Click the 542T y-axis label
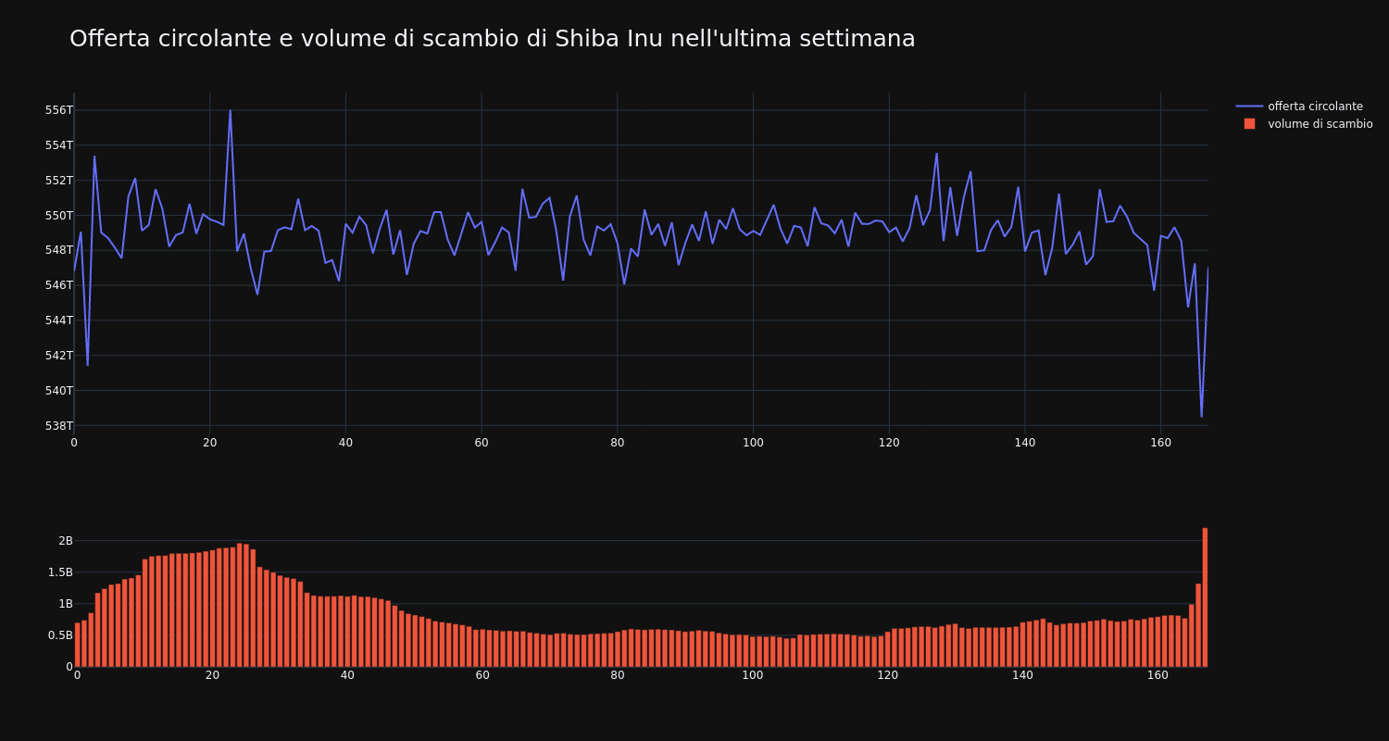This screenshot has height=741, width=1389. pos(59,356)
